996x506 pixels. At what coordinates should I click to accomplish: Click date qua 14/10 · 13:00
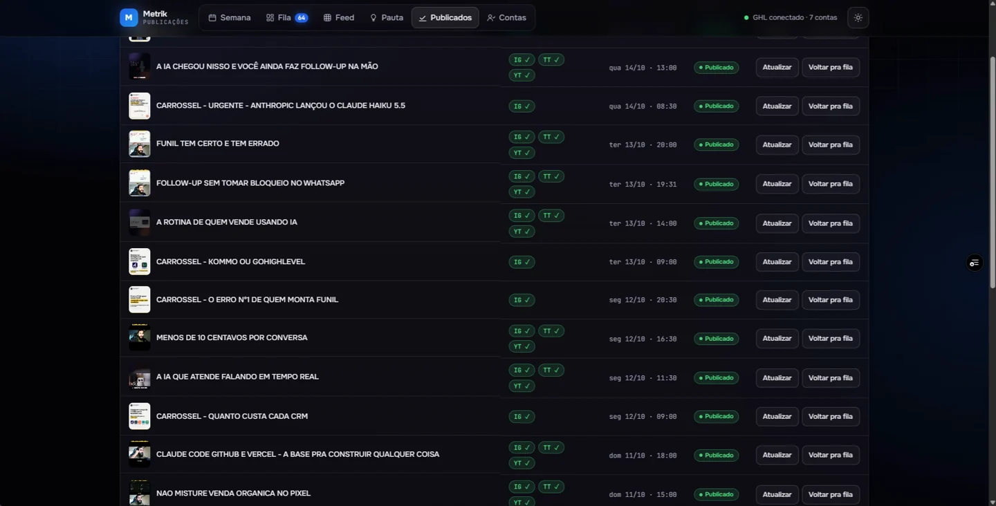(643, 68)
